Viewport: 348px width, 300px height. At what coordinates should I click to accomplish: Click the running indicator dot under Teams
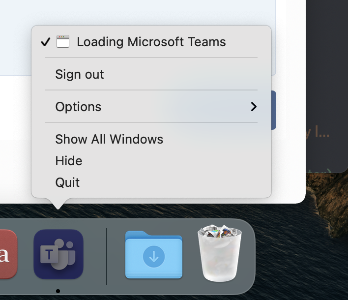[58, 291]
